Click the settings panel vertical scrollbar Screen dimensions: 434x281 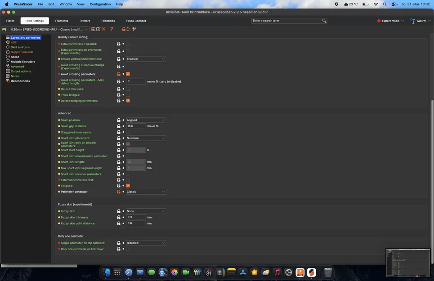pos(432,181)
